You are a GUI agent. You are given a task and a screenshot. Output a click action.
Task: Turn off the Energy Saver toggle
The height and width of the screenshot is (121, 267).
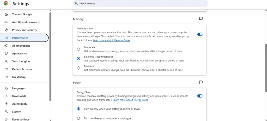200,96
